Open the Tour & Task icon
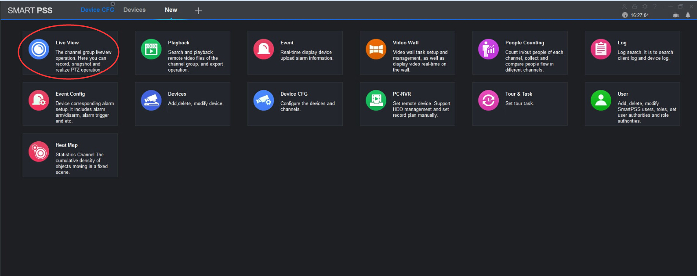The image size is (697, 276). coord(489,100)
